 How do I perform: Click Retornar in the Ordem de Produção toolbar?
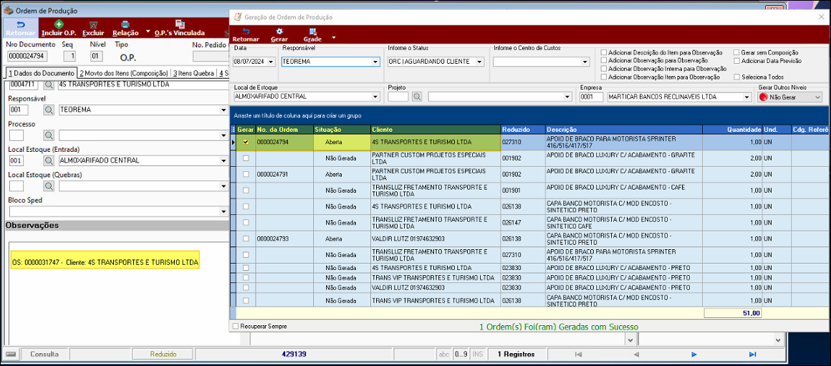[21, 28]
